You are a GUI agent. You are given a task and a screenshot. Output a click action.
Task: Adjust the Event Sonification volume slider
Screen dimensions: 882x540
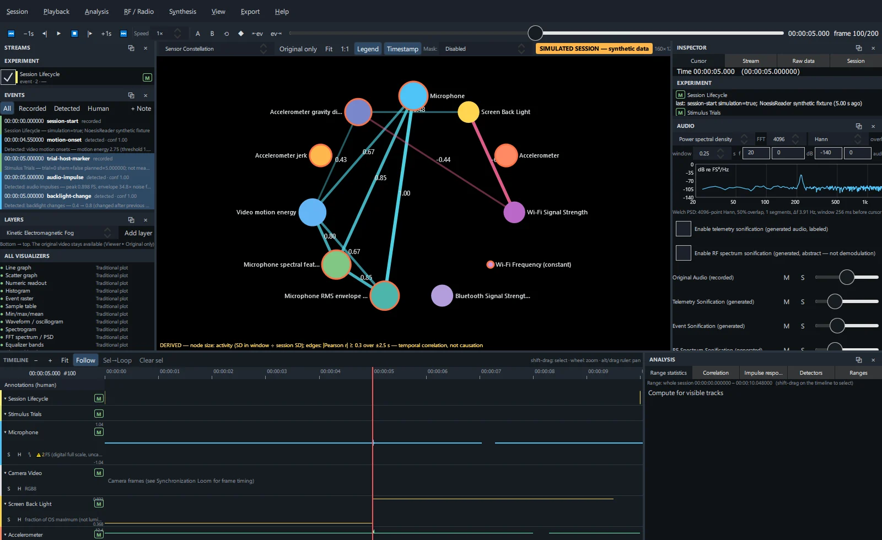coord(846,326)
